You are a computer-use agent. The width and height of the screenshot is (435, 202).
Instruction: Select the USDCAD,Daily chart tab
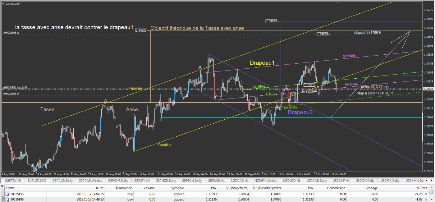click(317, 181)
